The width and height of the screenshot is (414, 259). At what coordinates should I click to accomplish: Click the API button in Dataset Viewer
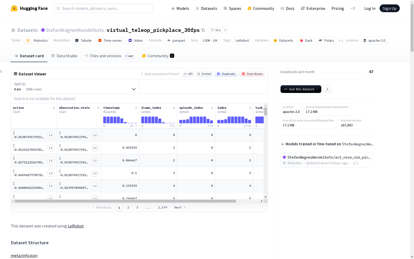(x=188, y=74)
